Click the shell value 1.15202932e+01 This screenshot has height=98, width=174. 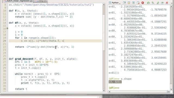point(132,37)
